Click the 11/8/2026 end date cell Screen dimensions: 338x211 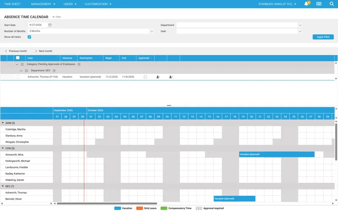tap(128, 77)
